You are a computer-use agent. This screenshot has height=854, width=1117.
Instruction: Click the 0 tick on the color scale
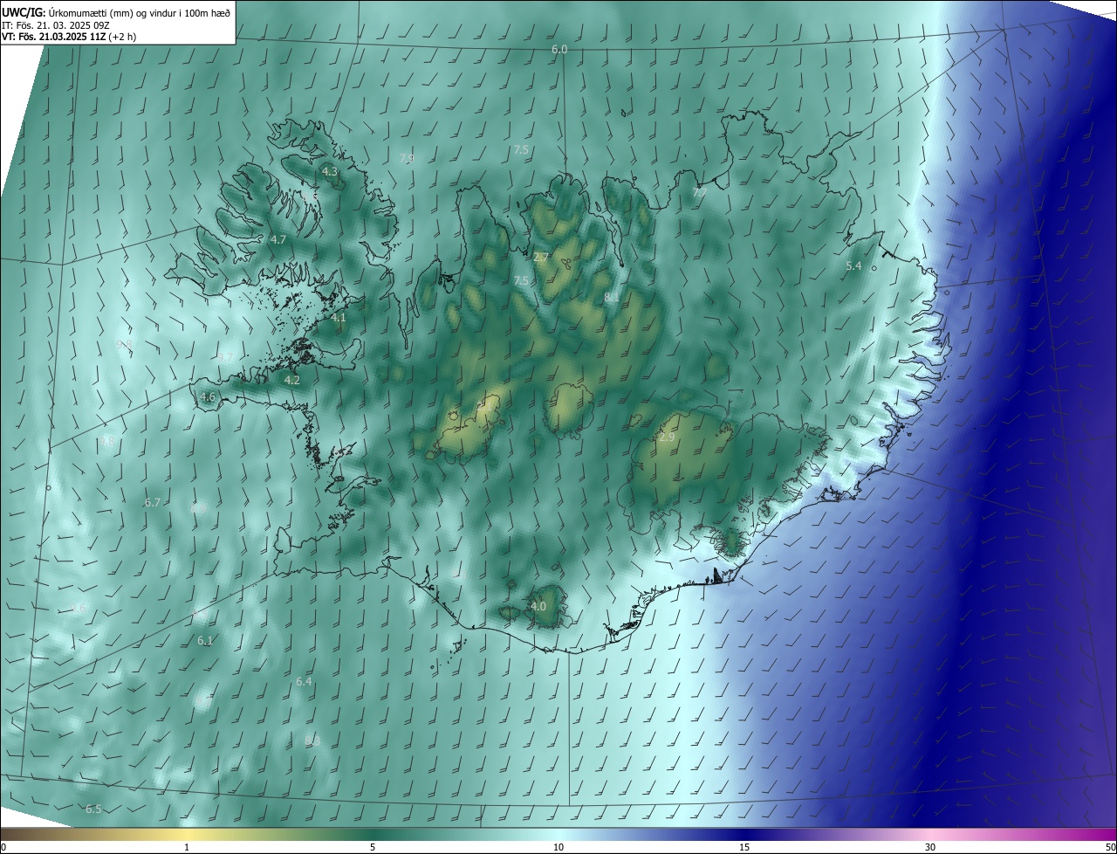click(3, 847)
